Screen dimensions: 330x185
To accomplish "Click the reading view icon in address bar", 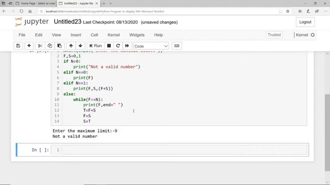I will click(280, 11).
